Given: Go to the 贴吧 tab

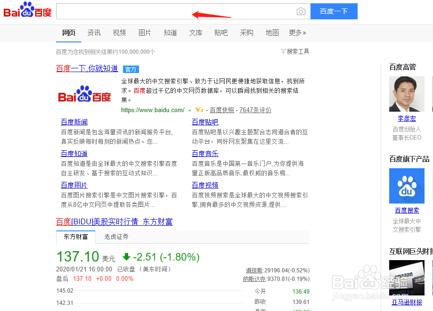Looking at the screenshot, I should 221,33.
